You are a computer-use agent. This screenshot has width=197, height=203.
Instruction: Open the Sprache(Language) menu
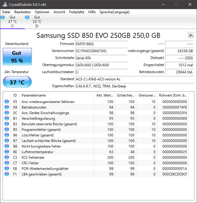pyautogui.click(x=115, y=12)
